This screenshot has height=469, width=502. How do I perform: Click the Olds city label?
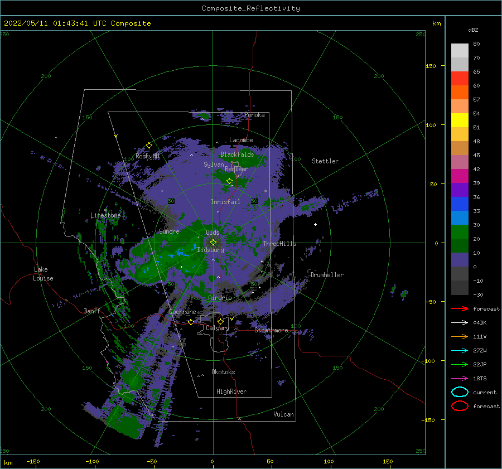[213, 233]
